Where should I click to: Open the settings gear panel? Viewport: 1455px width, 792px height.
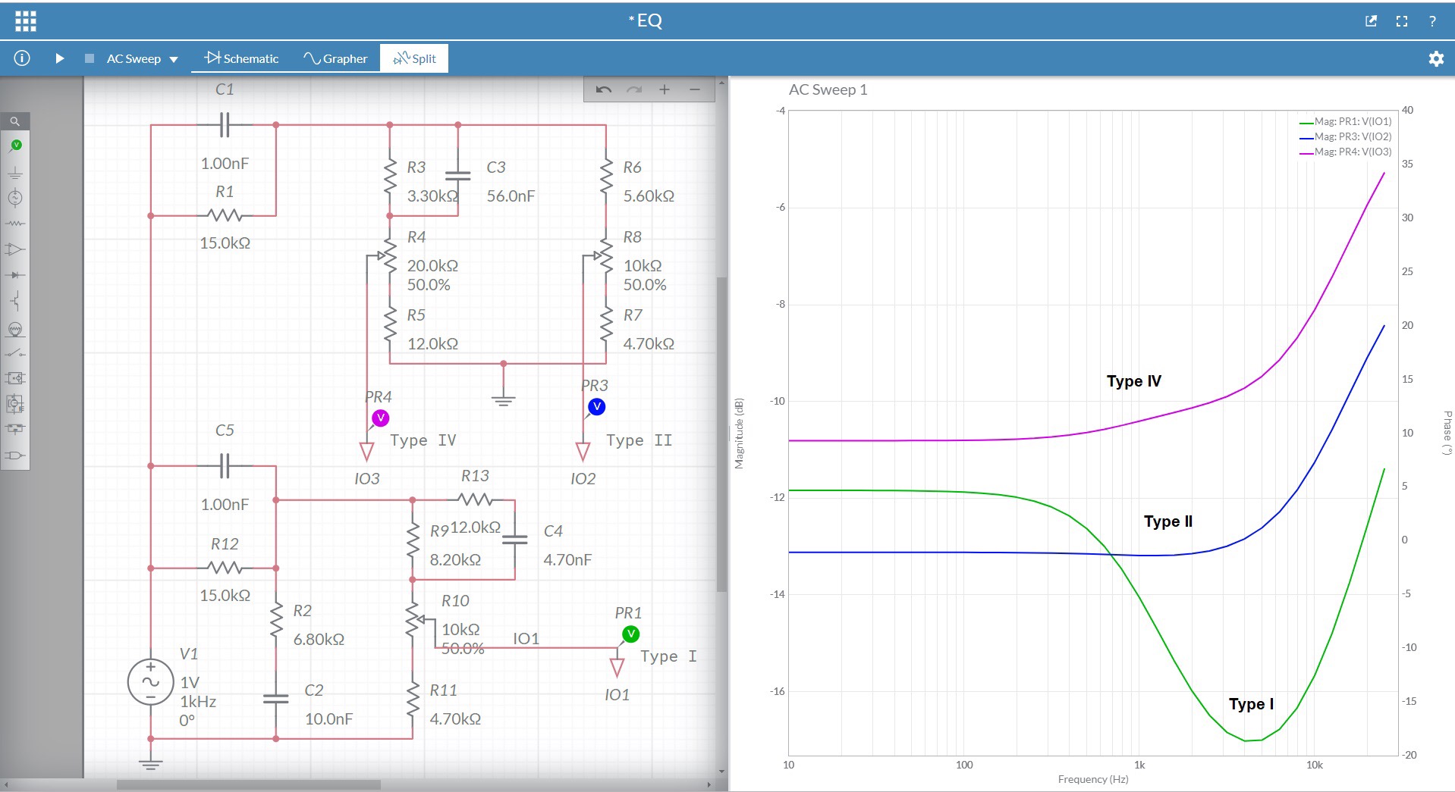1435,58
